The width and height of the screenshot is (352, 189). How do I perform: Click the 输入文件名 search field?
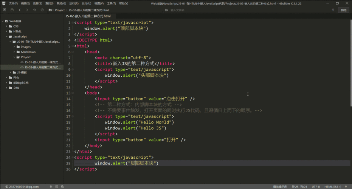pyautogui.click(x=177, y=10)
